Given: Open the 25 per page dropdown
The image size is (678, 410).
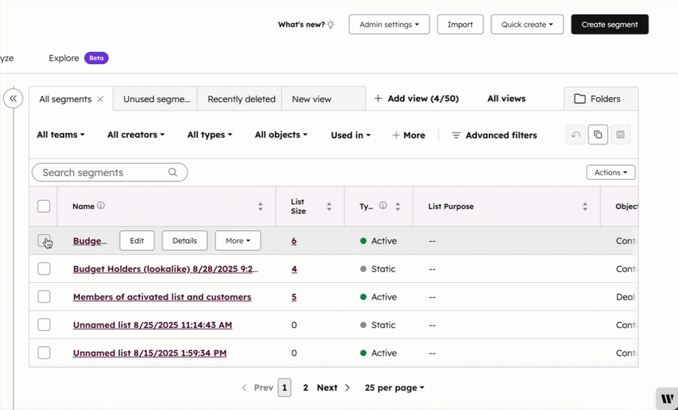Looking at the screenshot, I should pos(394,387).
